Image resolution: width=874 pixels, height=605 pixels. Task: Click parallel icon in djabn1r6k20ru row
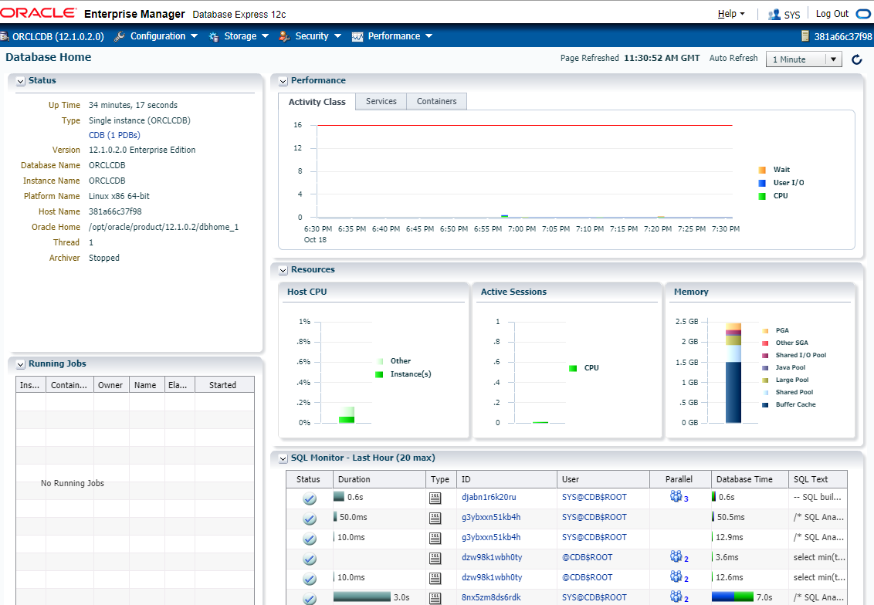(676, 496)
